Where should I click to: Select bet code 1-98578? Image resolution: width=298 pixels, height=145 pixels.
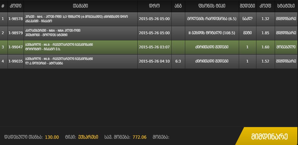(x=15, y=19)
